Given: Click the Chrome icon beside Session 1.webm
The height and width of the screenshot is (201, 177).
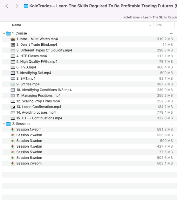Looking at the screenshot, I should point(13,130).
